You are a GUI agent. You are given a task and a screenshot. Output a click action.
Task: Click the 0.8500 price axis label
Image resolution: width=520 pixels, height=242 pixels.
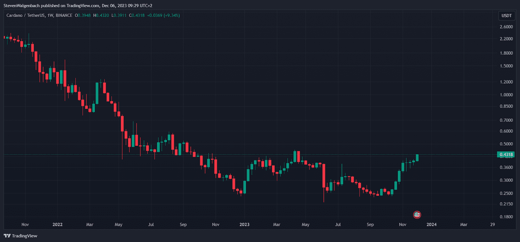tap(506, 106)
